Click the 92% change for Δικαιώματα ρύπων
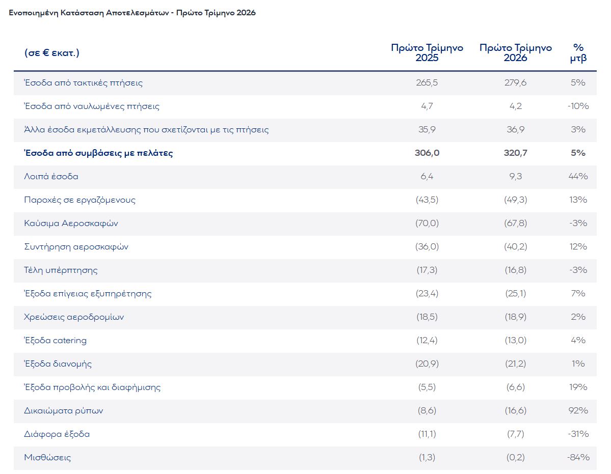This screenshot has width=611, height=474. [x=578, y=410]
